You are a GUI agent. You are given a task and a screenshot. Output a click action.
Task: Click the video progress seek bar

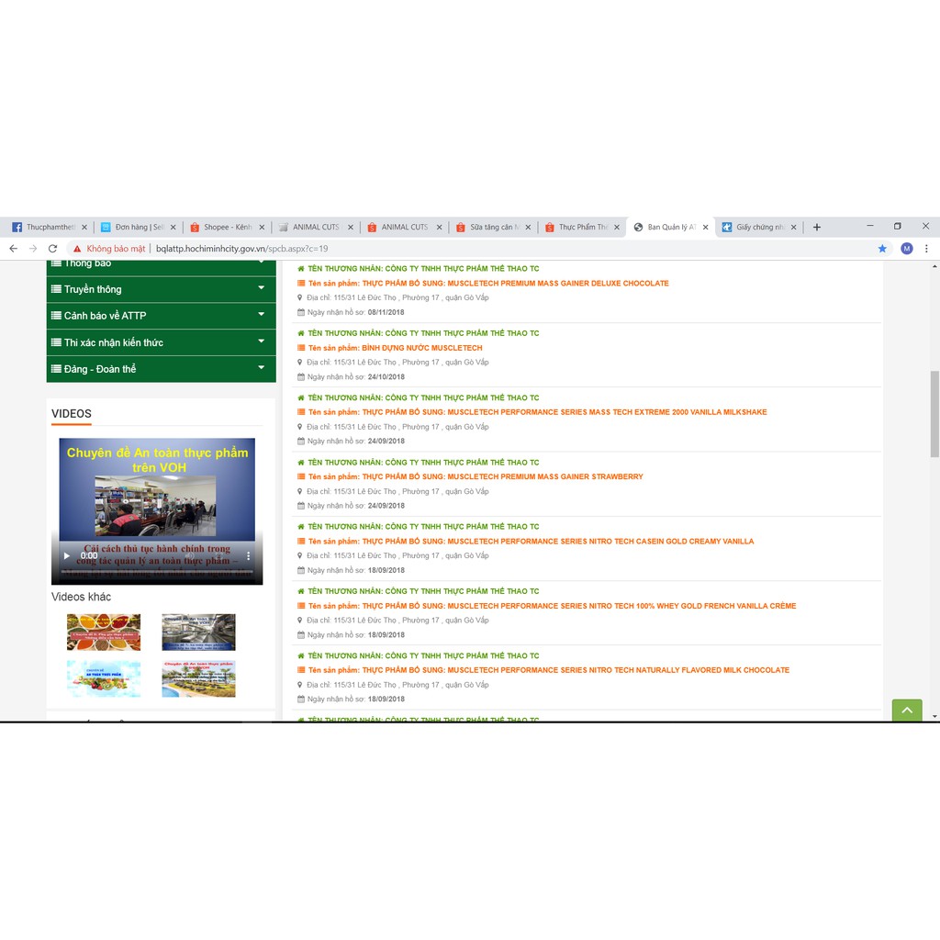pos(156,572)
